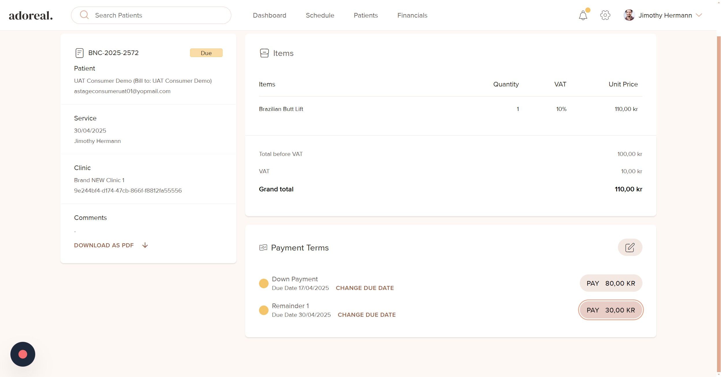Click the download arrow icon
The width and height of the screenshot is (721, 377).
coord(145,245)
